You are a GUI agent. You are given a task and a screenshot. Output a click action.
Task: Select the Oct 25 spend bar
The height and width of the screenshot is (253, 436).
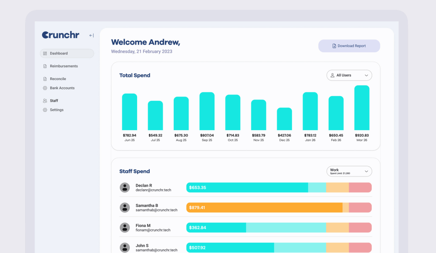point(233,112)
